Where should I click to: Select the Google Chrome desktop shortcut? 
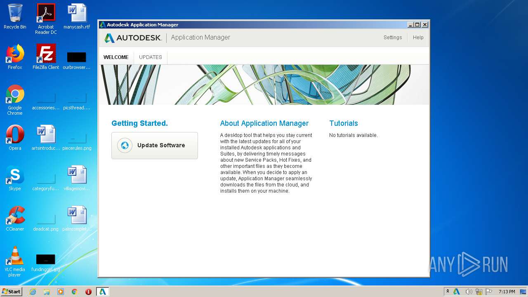point(15,100)
